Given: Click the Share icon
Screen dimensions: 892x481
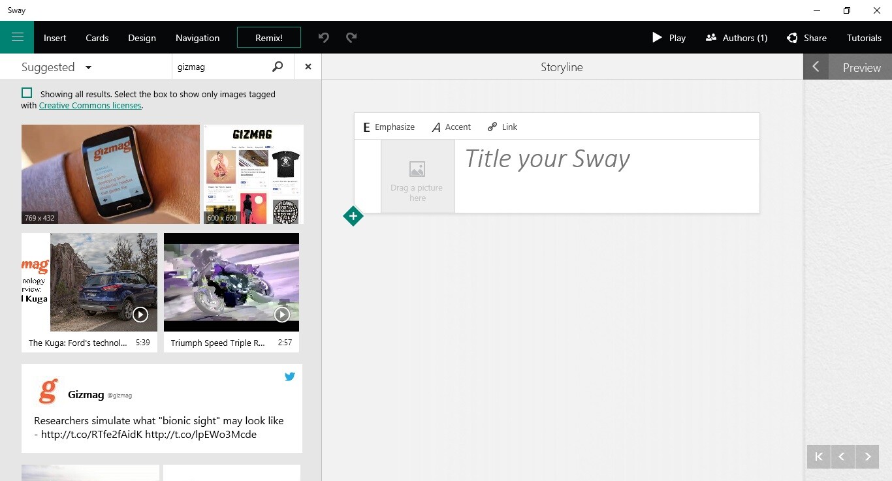Looking at the screenshot, I should pyautogui.click(x=791, y=37).
